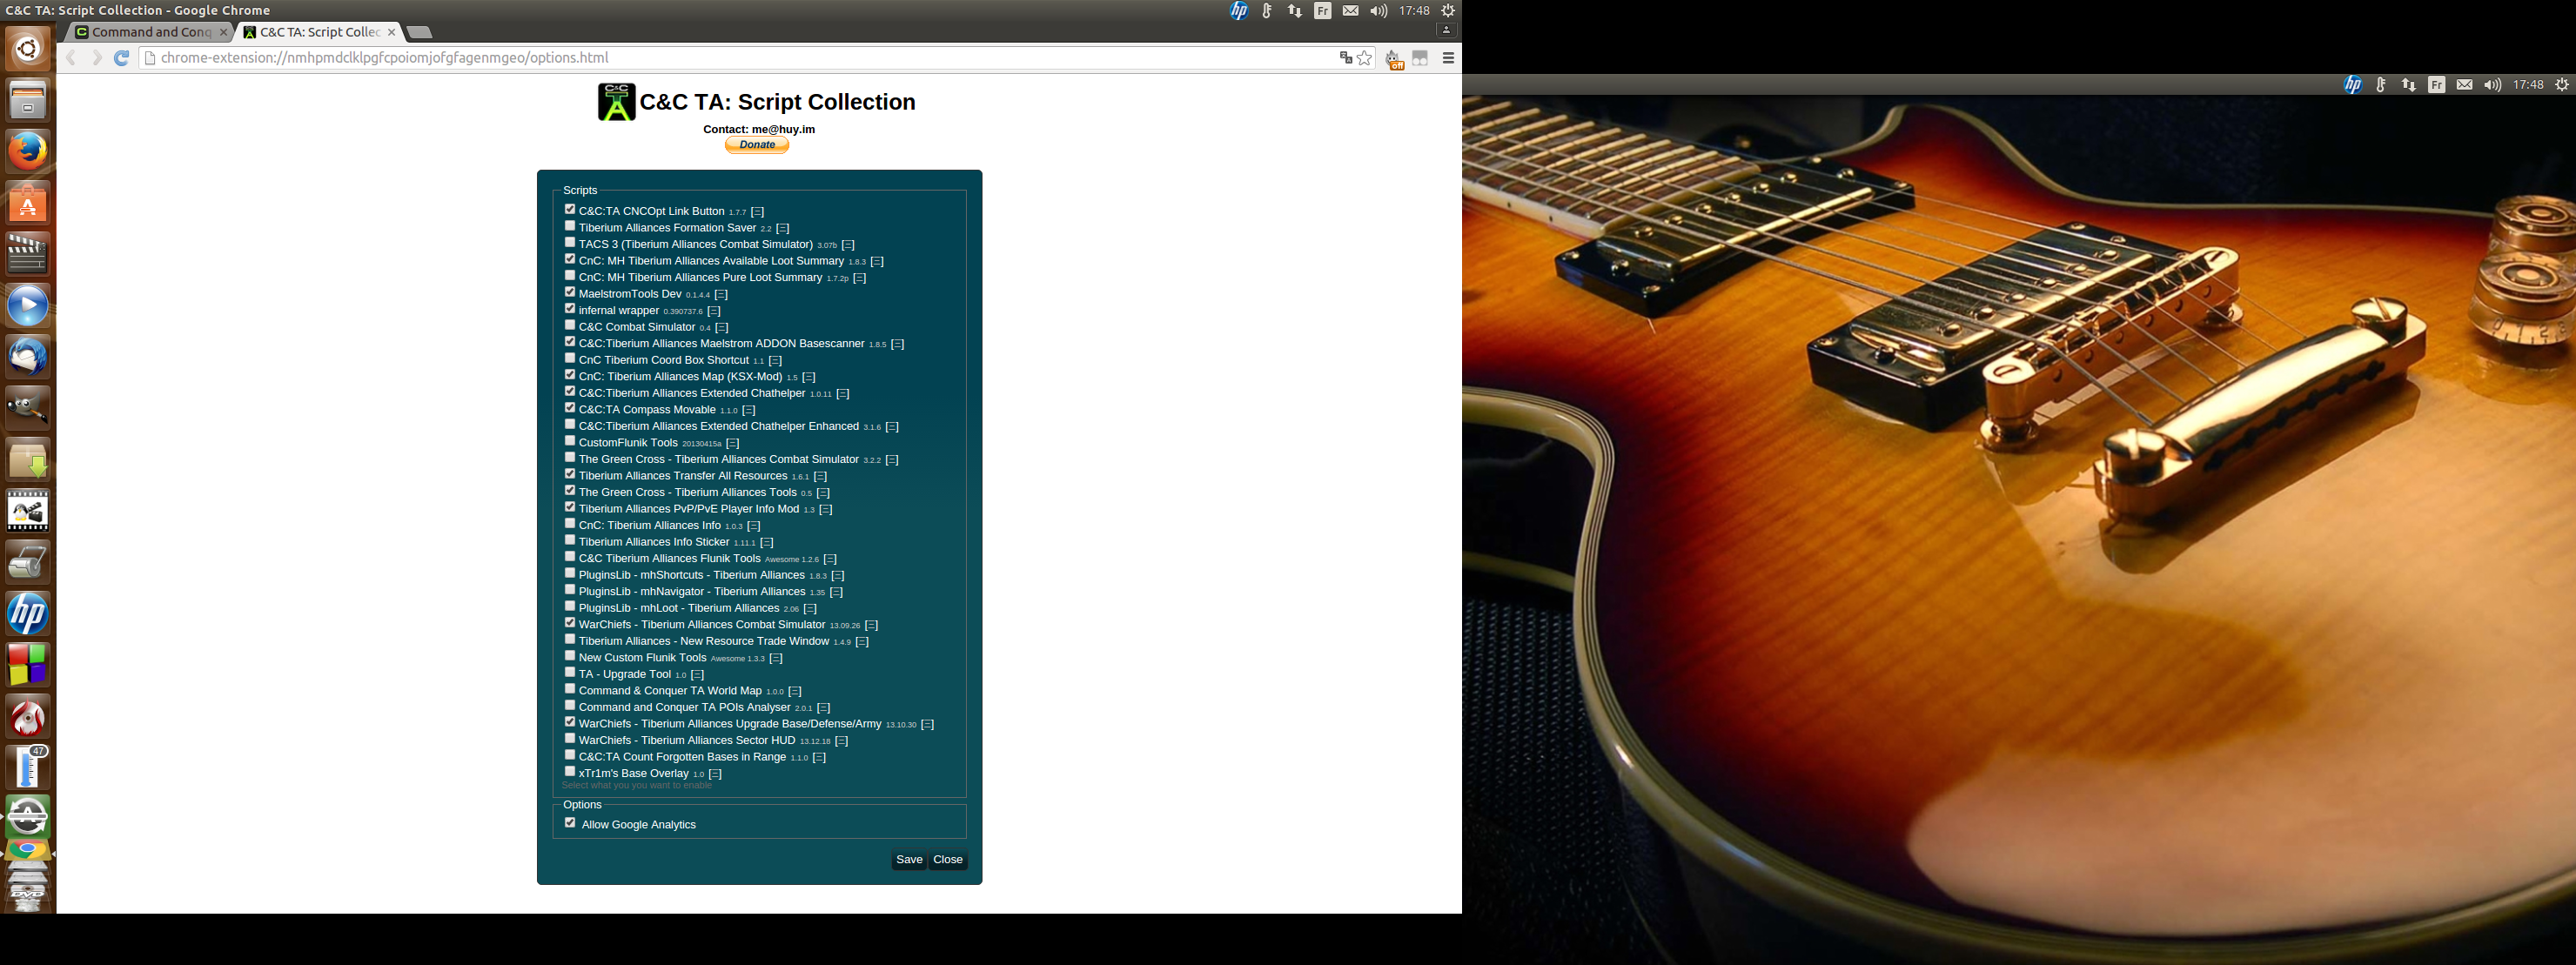Enable xTr1m's Base Overlay checkbox
Image resolution: width=2576 pixels, height=965 pixels.
point(570,771)
